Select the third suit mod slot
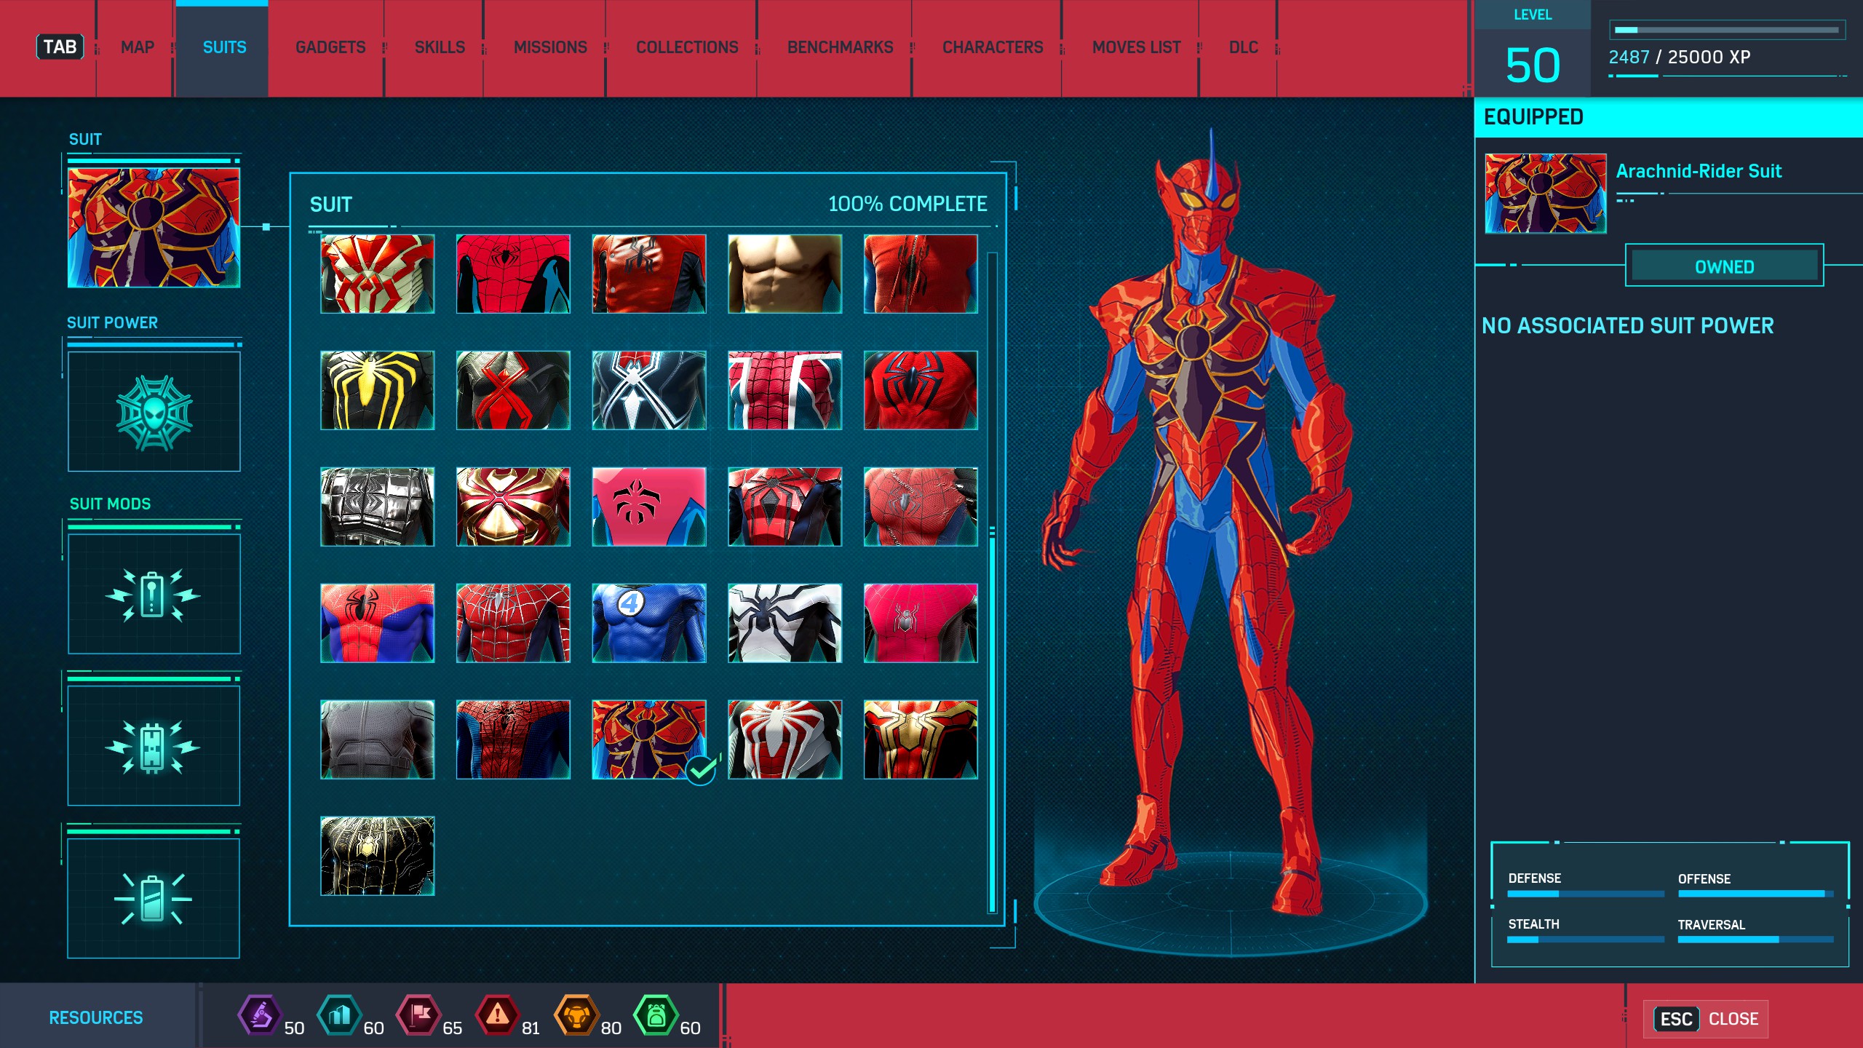Screen dimensions: 1863x1048 coord(154,898)
